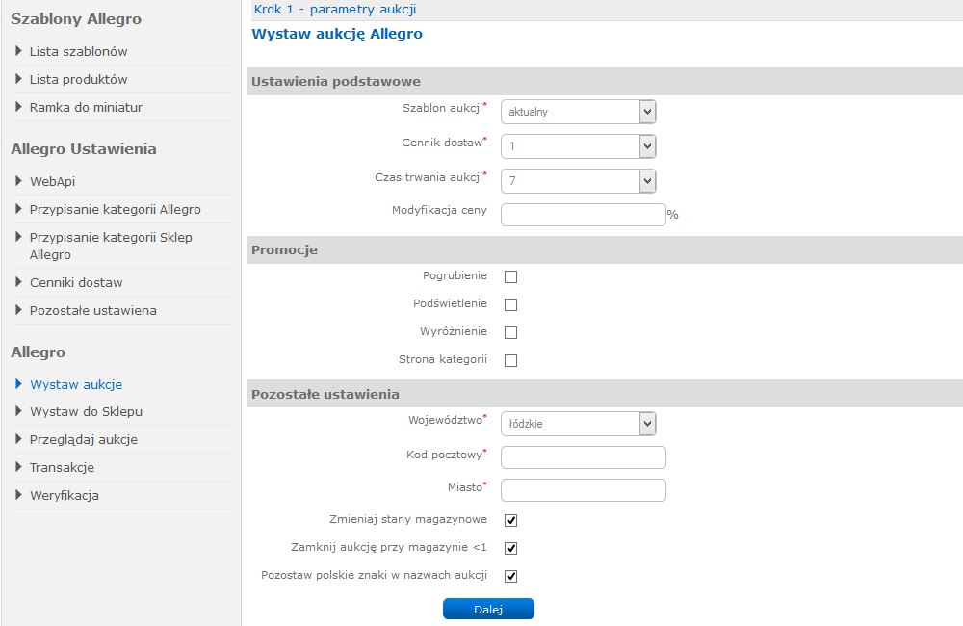Open Czas trwania aukcji dropdown
This screenshot has height=626, width=963.
[x=579, y=181]
